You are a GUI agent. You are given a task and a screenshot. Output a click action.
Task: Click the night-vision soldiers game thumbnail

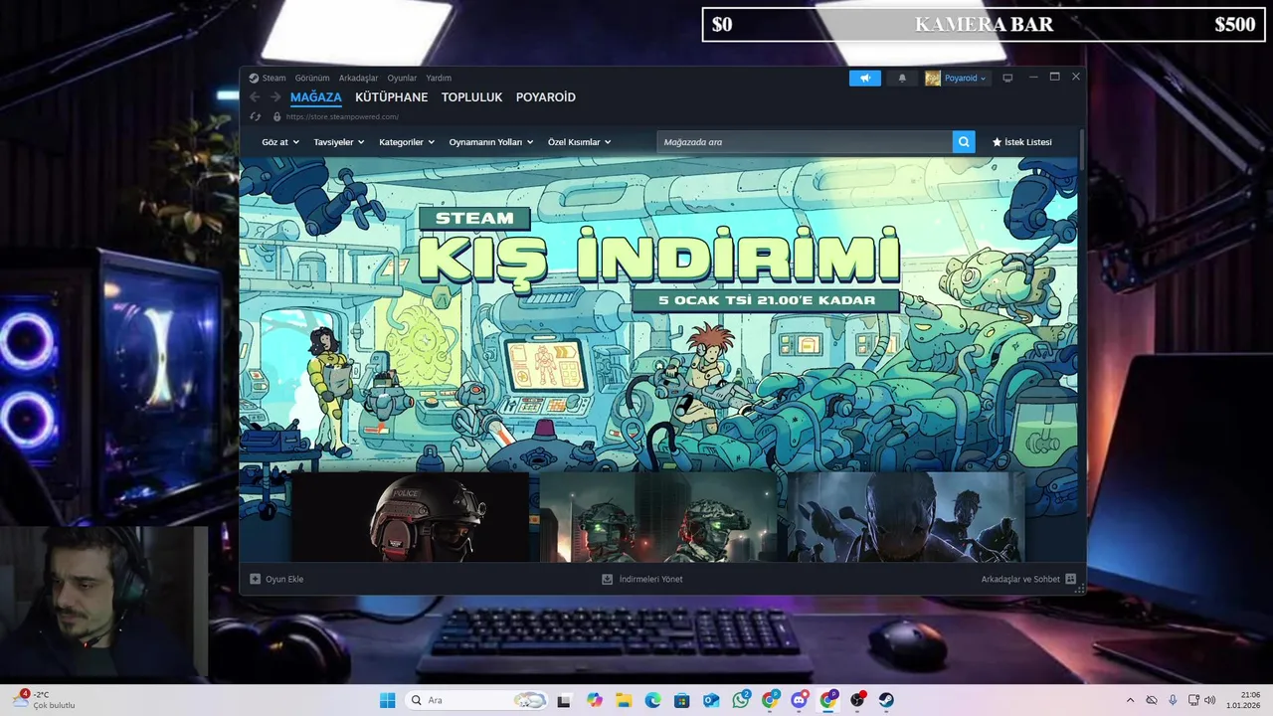pyautogui.click(x=657, y=517)
